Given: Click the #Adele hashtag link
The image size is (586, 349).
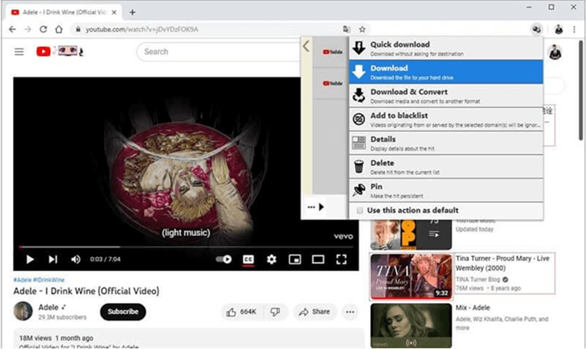Looking at the screenshot, I should pos(23,280).
